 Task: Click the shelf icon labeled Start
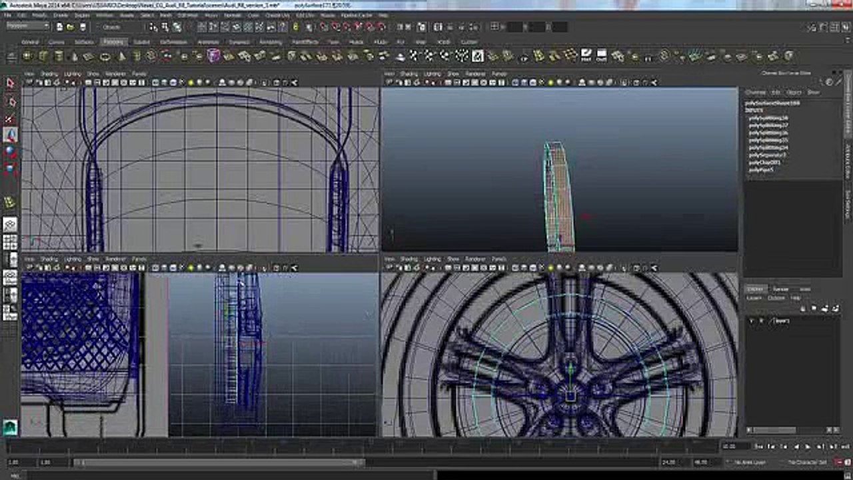point(586,55)
